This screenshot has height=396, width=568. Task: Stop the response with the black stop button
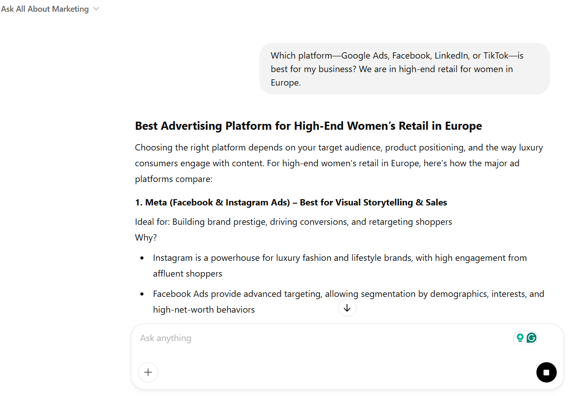point(546,373)
